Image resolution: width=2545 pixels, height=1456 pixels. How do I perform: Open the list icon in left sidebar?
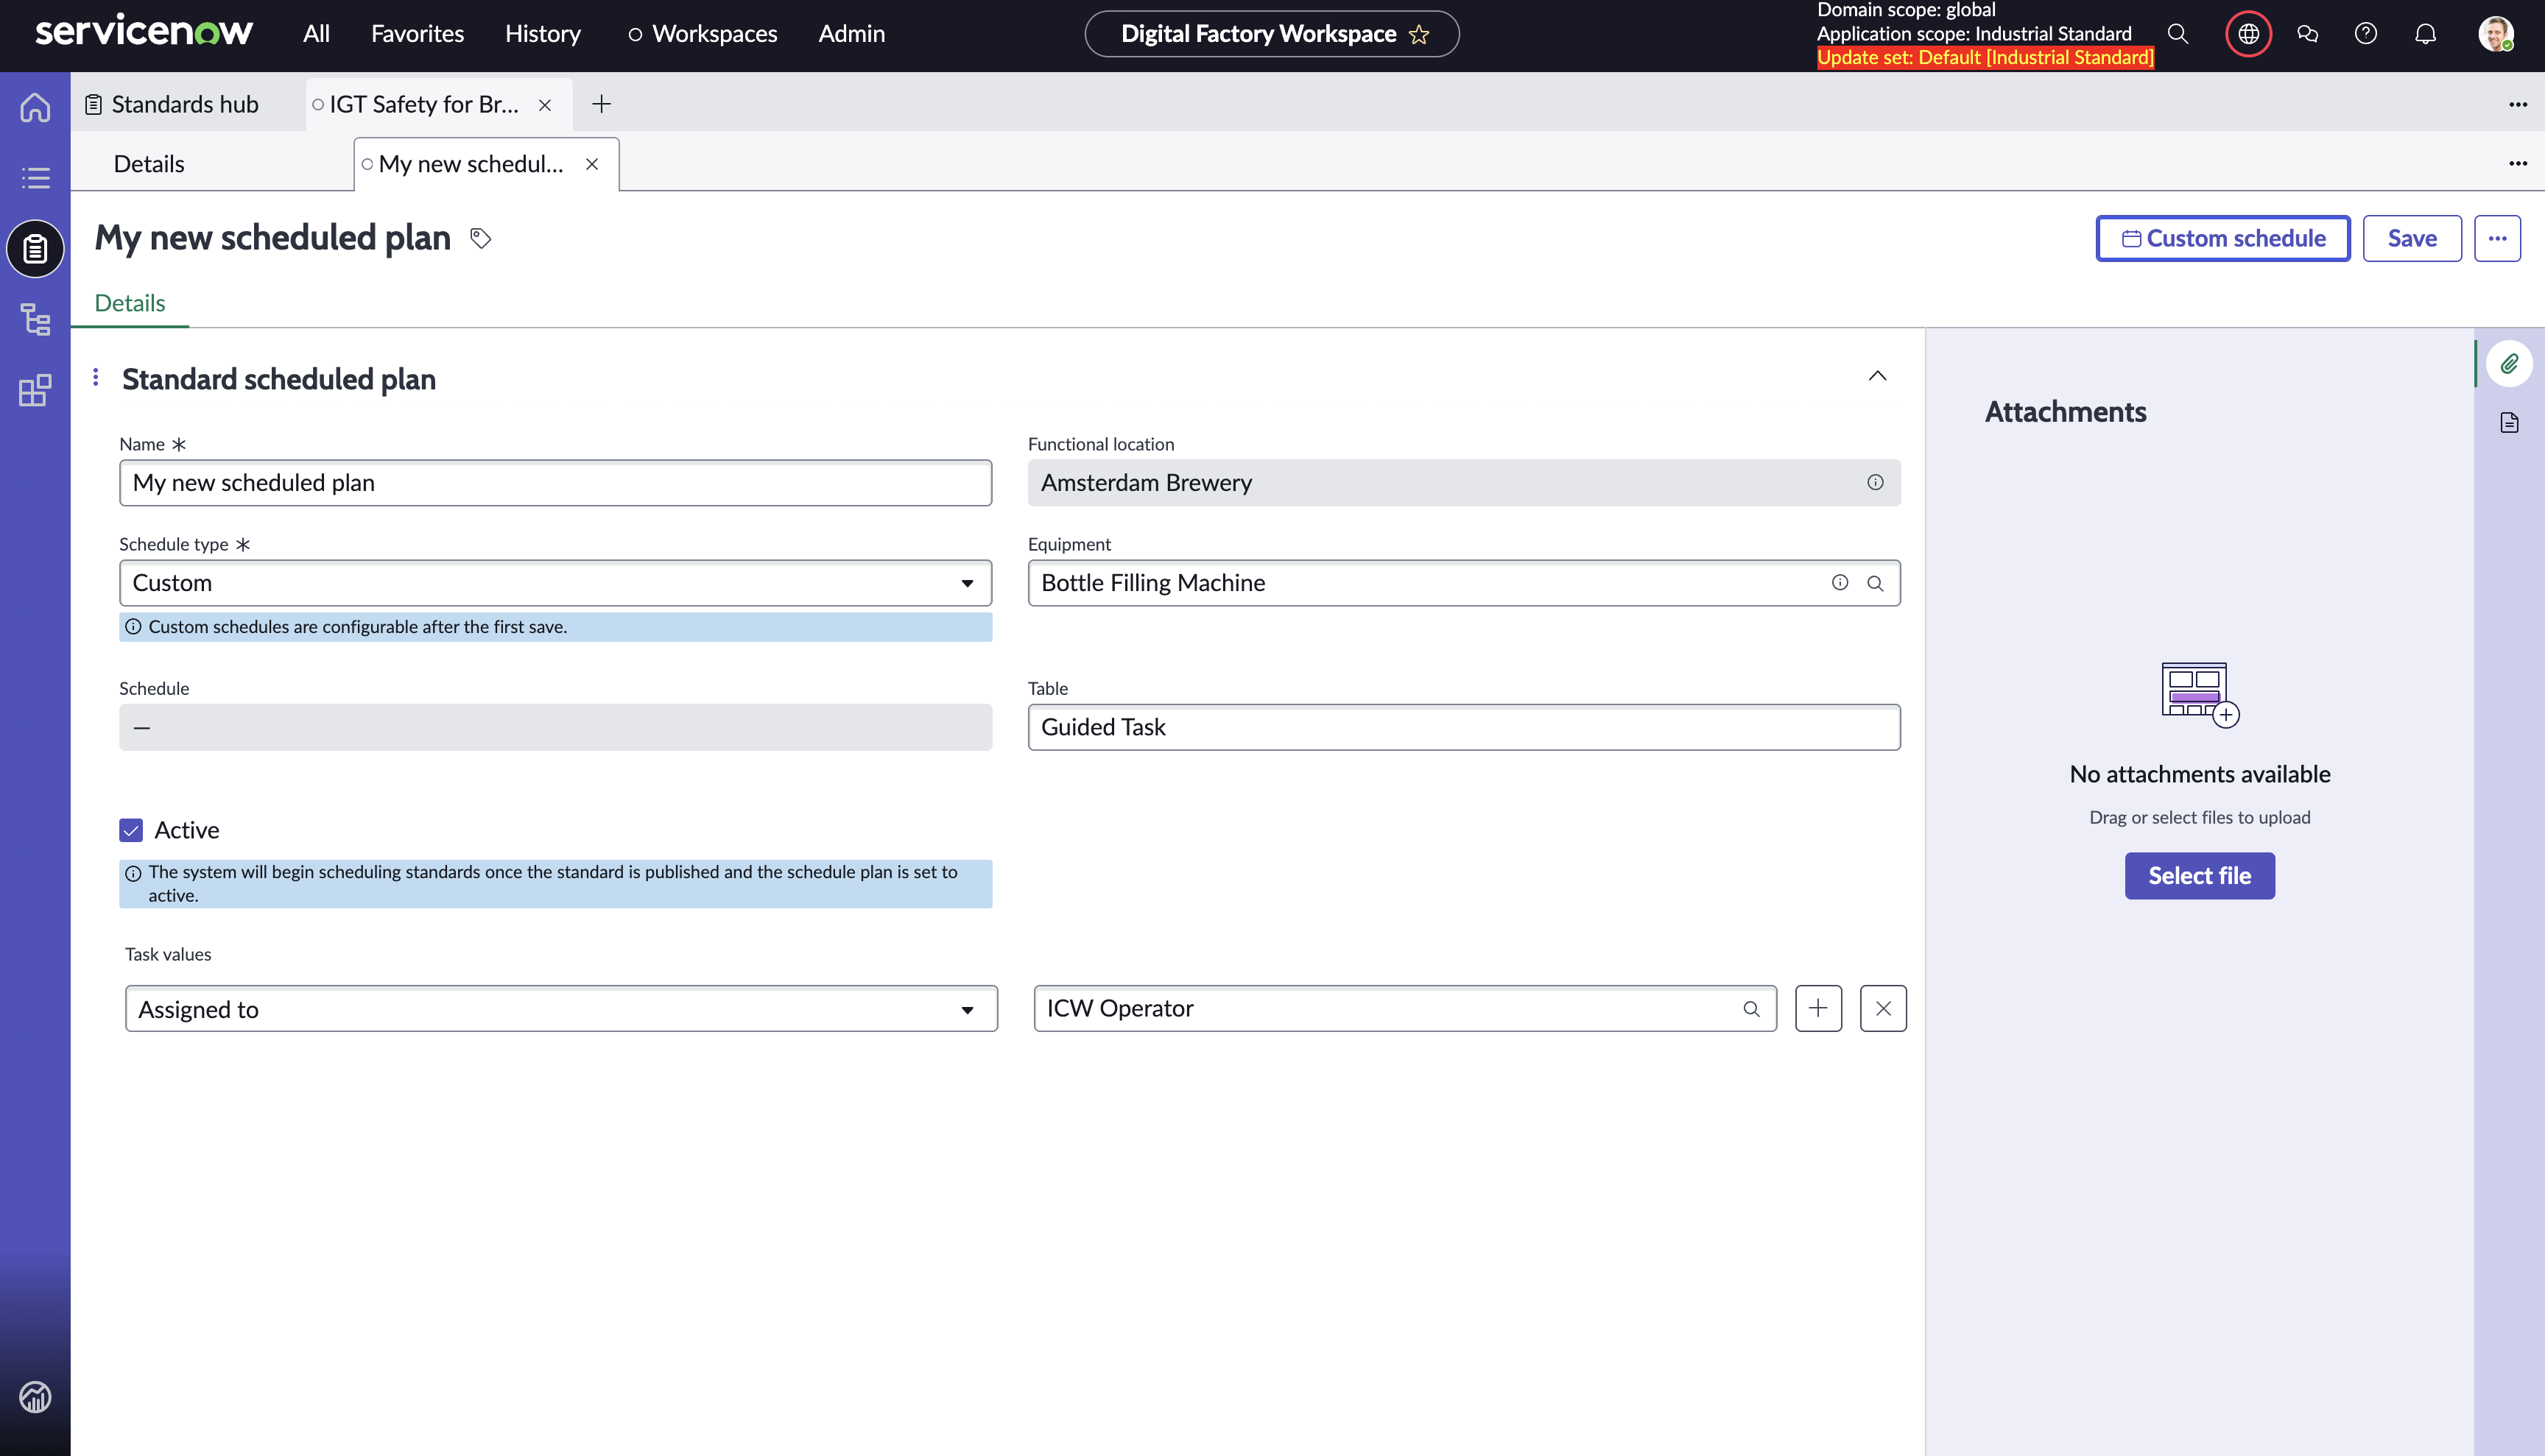(x=35, y=178)
